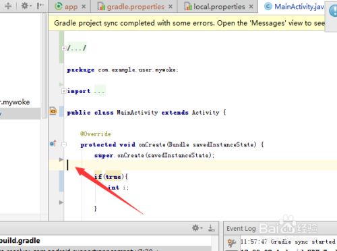
Task: Click the package declaration line
Action: 123,69
